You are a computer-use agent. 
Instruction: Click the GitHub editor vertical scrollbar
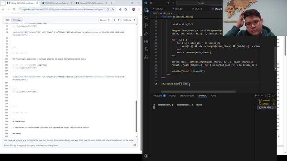tap(136, 116)
